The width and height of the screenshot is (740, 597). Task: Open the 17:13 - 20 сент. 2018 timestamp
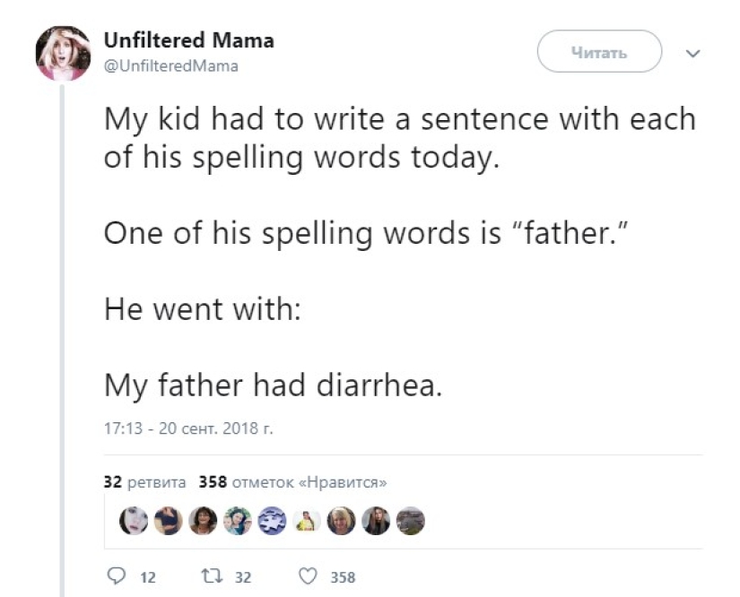[188, 428]
